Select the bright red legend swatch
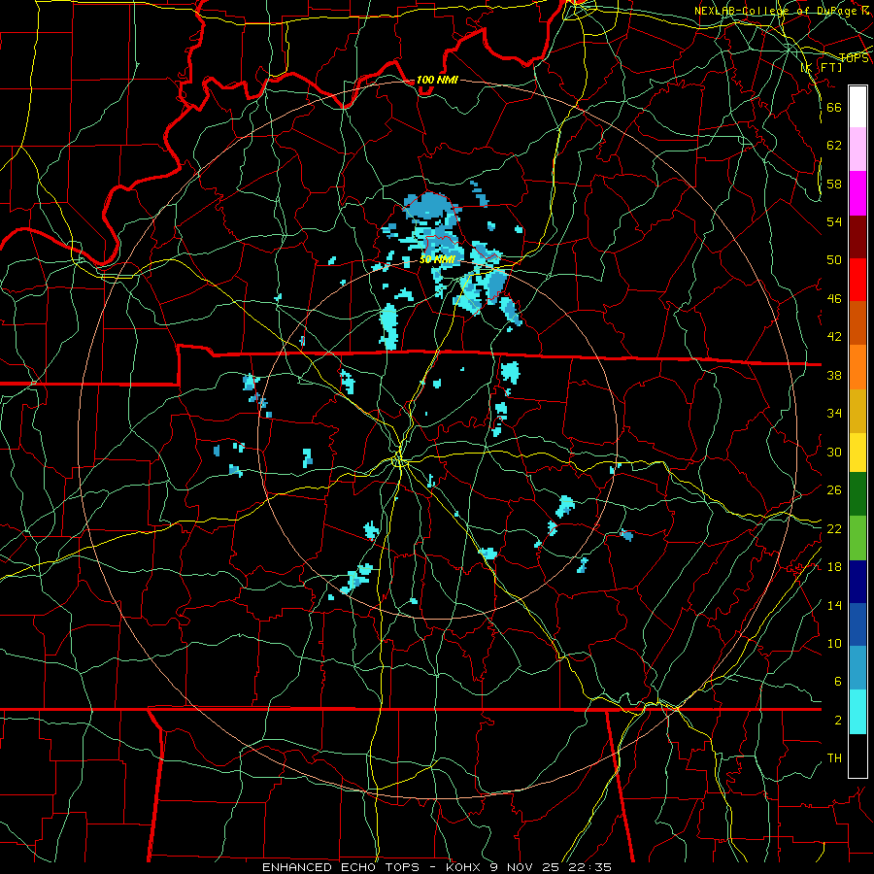Image resolution: width=874 pixels, height=874 pixels. click(857, 280)
